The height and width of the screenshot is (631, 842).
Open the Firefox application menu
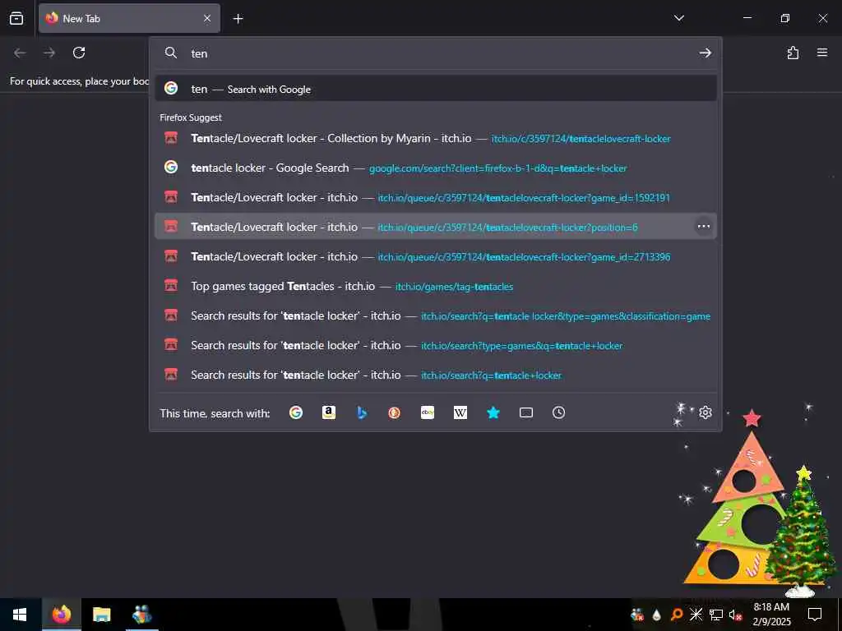pos(821,53)
